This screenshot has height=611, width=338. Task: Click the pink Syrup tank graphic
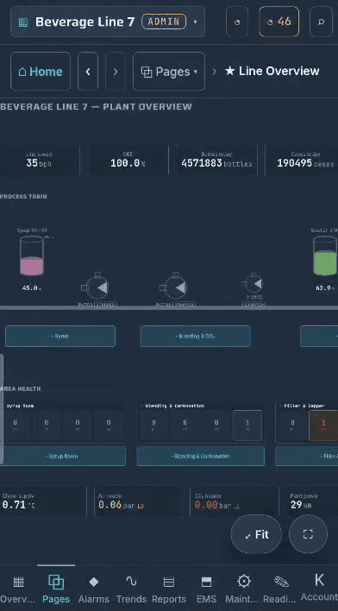tap(32, 256)
